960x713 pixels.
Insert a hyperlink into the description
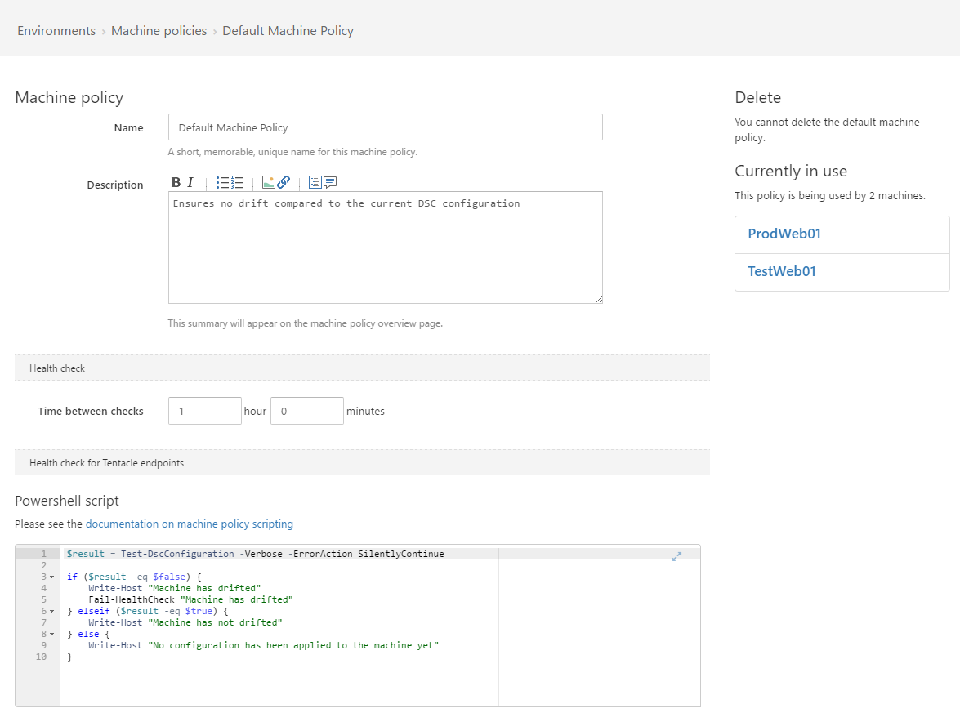click(284, 182)
